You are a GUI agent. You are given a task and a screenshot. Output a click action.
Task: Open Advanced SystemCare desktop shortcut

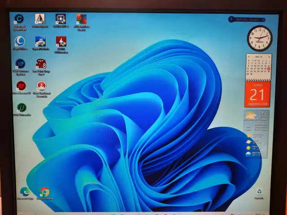pos(19,22)
